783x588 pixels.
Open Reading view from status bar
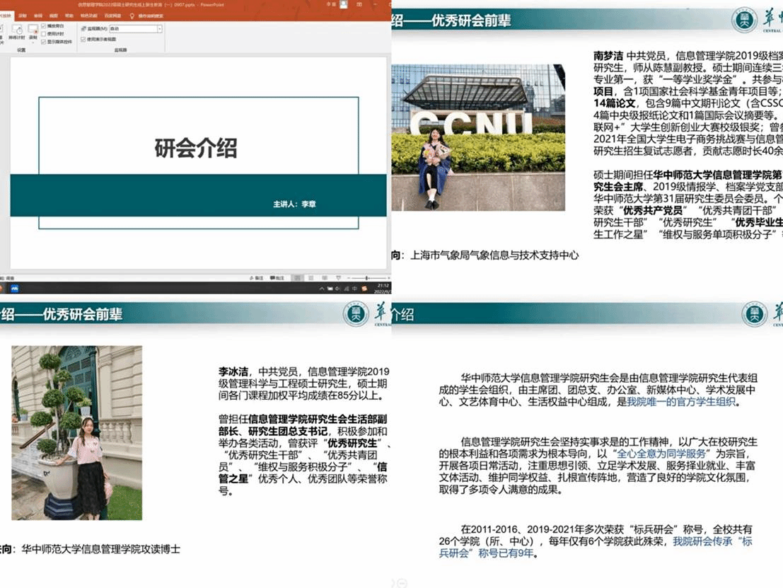[x=326, y=278]
